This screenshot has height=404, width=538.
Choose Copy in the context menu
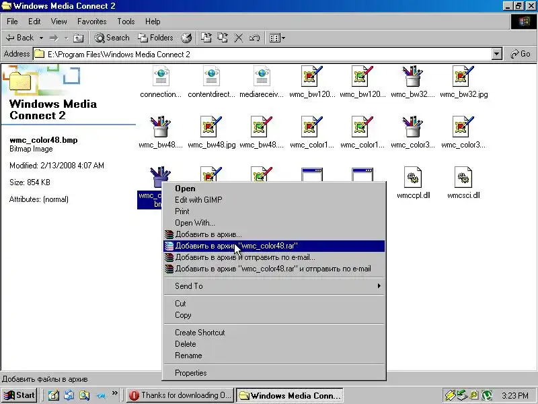click(274, 315)
